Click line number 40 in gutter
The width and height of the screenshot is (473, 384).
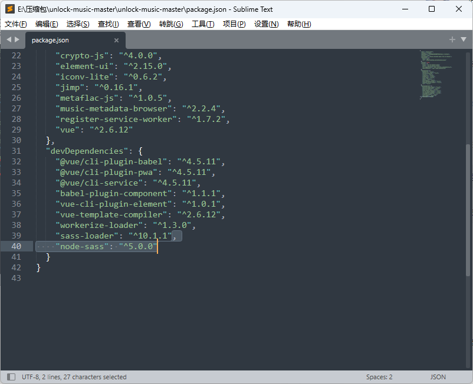point(17,246)
